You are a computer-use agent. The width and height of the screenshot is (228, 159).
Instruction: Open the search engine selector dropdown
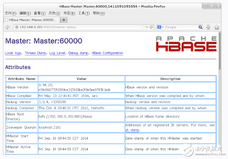coord(160,27)
